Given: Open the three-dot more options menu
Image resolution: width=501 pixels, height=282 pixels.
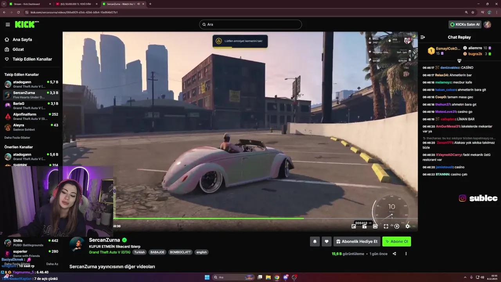Looking at the screenshot, I should [406, 254].
